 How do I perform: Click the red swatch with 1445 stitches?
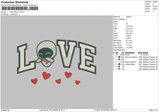120,59
